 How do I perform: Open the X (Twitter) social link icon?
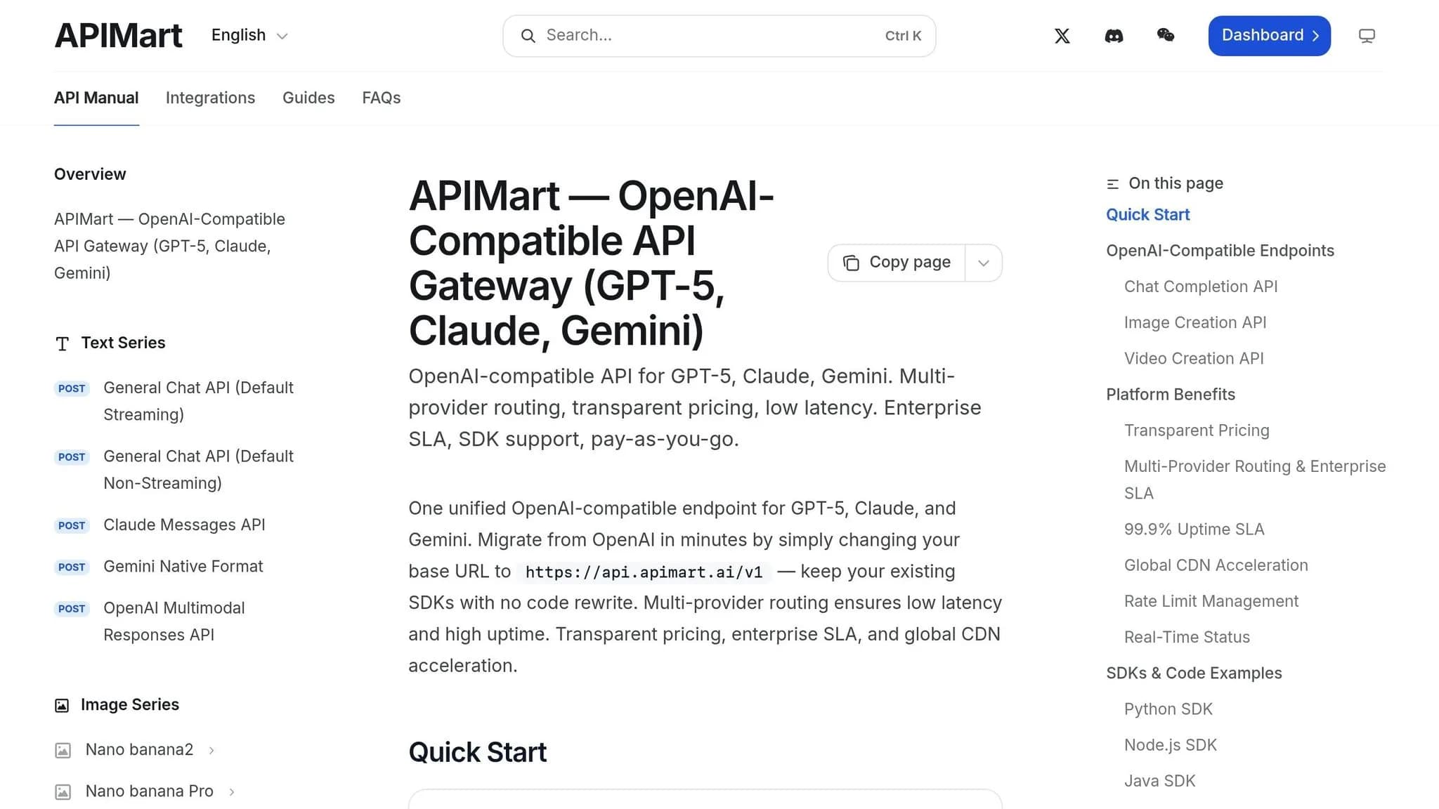coord(1062,36)
